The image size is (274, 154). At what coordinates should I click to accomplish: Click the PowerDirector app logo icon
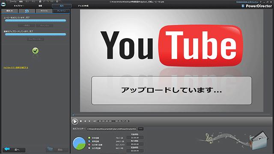pyautogui.click(x=3, y=4)
